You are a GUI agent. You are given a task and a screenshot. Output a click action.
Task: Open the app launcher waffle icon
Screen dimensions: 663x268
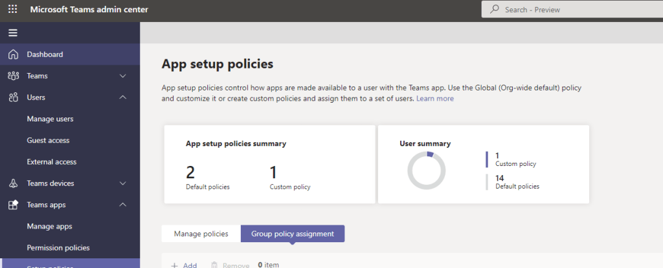(12, 10)
